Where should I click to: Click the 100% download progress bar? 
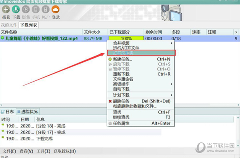[126, 38]
